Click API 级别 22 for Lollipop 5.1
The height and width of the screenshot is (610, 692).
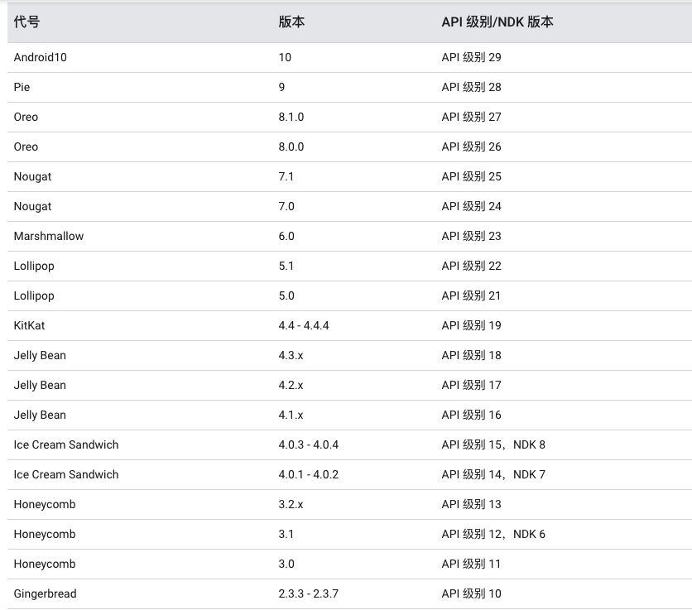pyautogui.click(x=473, y=266)
